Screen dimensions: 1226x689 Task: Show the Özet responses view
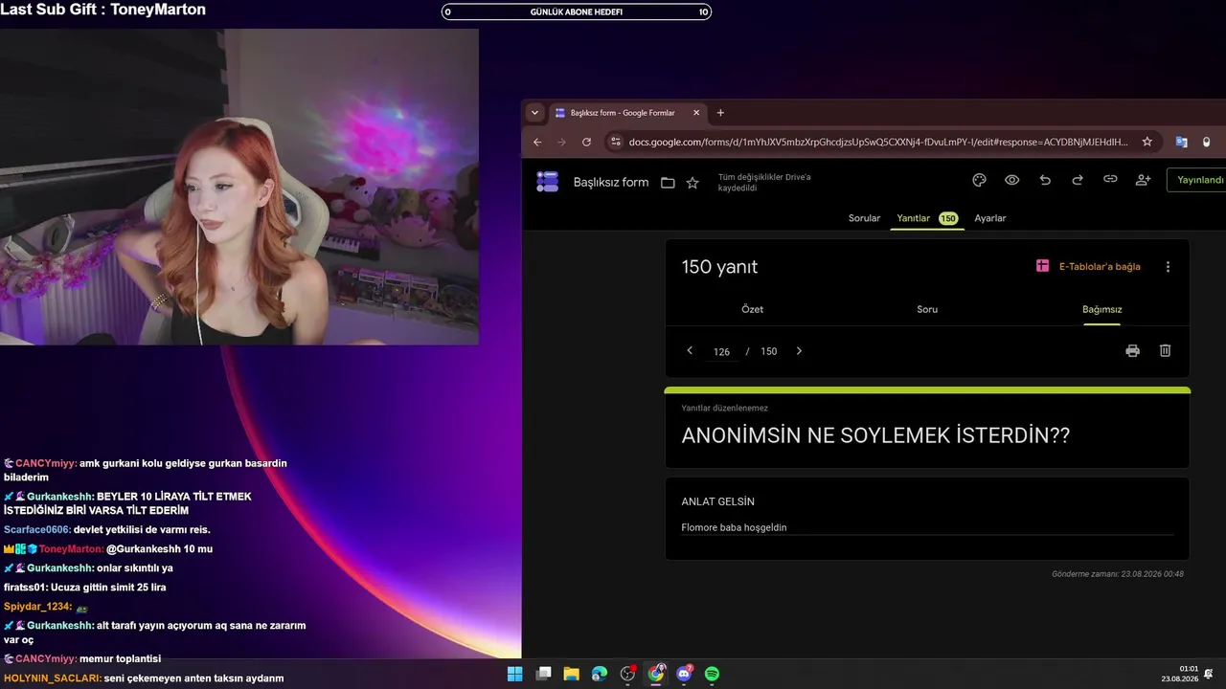coord(752,309)
